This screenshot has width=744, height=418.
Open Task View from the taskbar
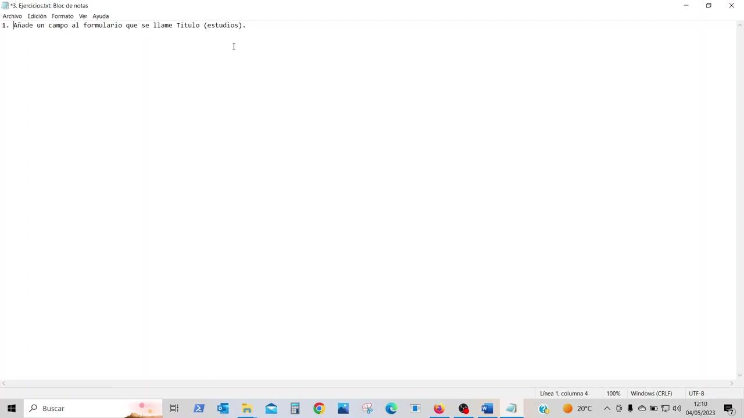(174, 409)
